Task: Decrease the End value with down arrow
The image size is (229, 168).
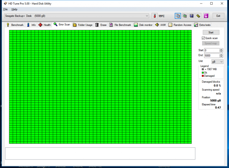Action: [221, 57]
